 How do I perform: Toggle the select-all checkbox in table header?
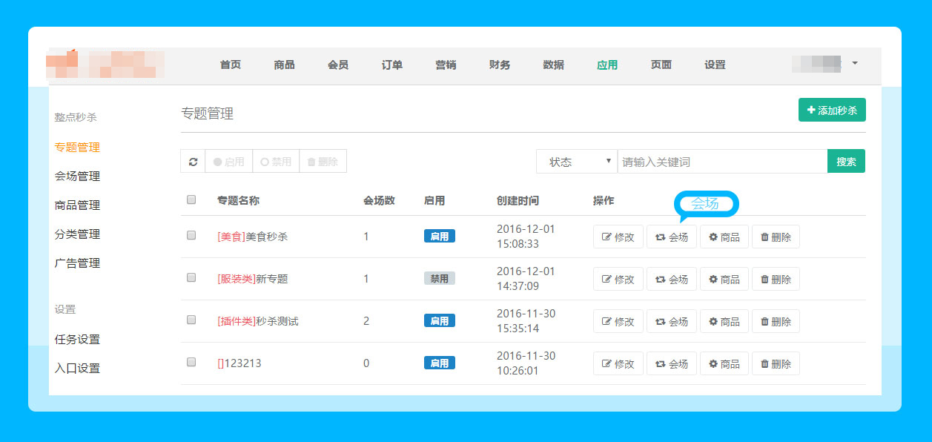tap(191, 199)
